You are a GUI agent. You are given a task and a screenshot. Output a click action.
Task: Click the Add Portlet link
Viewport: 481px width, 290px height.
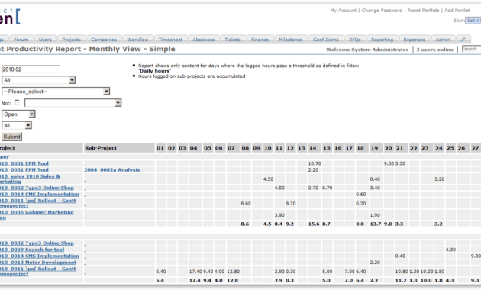(457, 11)
